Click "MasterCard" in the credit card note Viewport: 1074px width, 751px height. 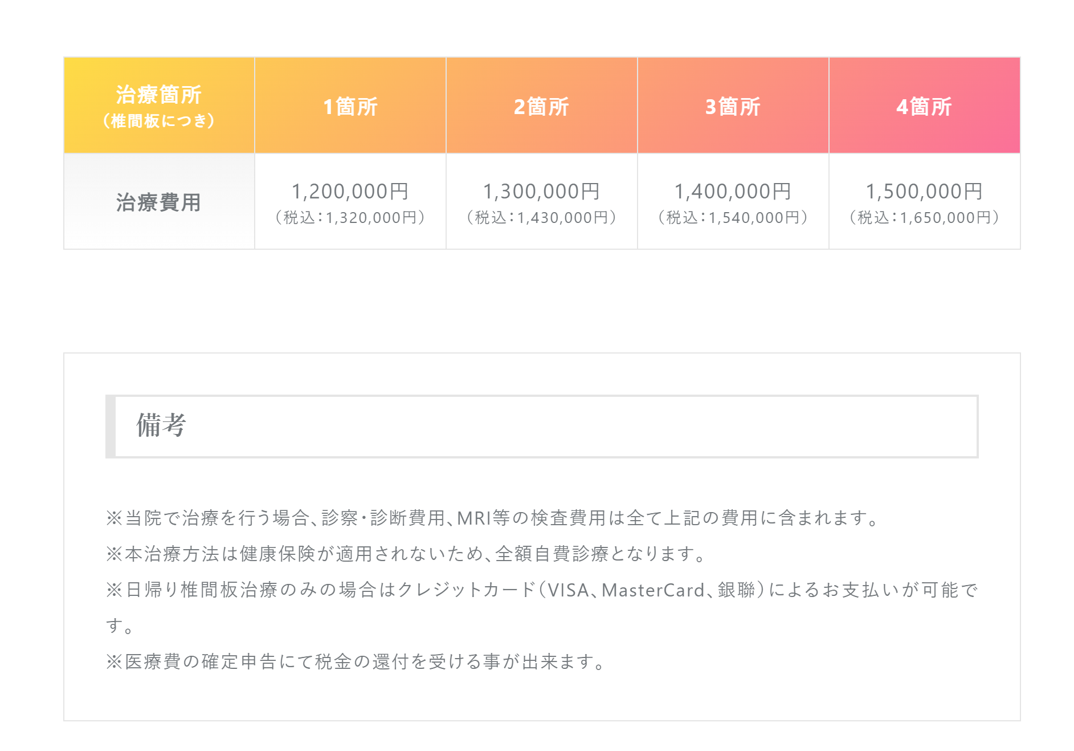[x=653, y=590]
